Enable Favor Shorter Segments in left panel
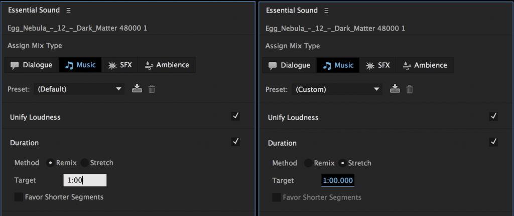514x216 pixels. [19, 197]
